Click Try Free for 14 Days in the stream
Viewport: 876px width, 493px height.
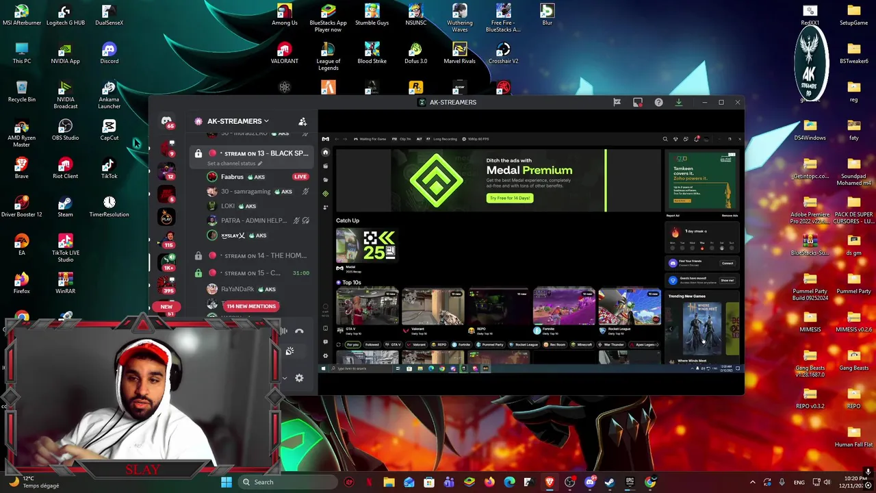510,198
